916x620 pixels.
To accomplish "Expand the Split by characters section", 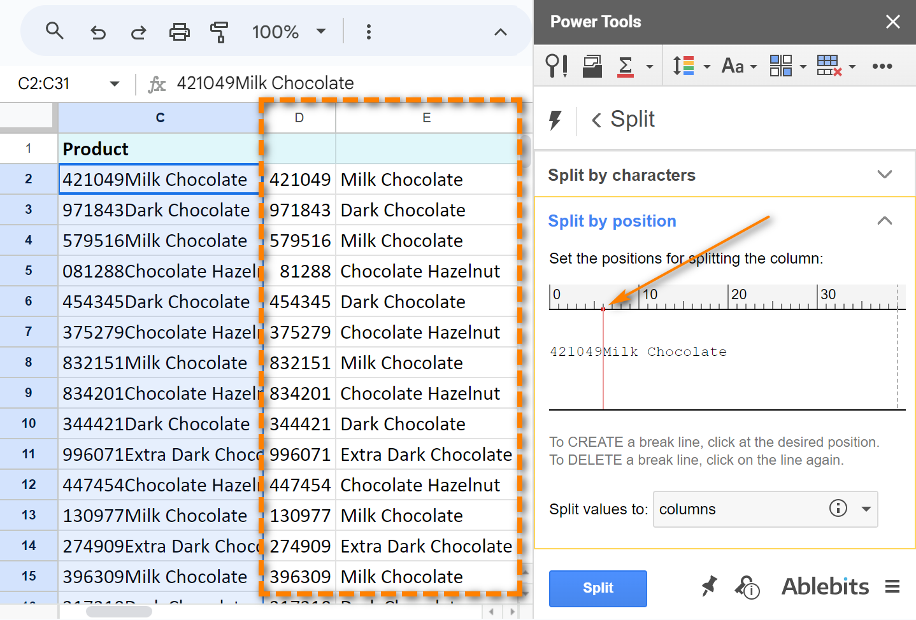I will coord(885,174).
